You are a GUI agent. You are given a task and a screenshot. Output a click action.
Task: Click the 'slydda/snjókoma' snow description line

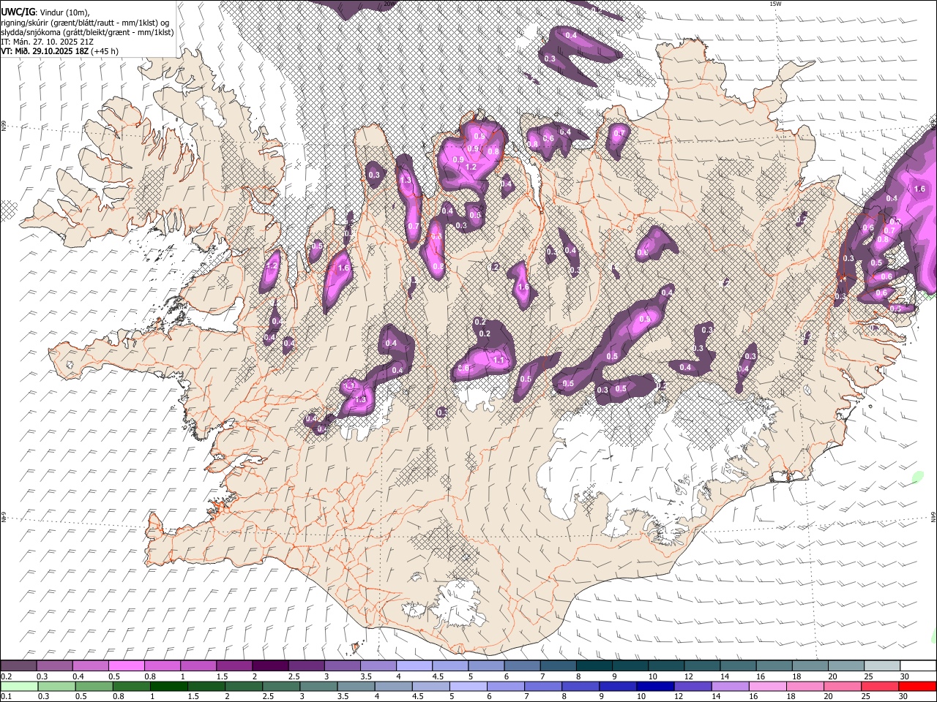(x=87, y=32)
